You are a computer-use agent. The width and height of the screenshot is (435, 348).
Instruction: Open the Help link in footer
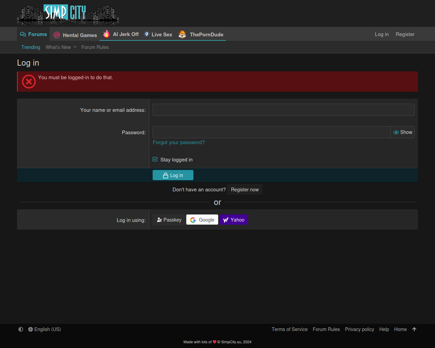384,329
